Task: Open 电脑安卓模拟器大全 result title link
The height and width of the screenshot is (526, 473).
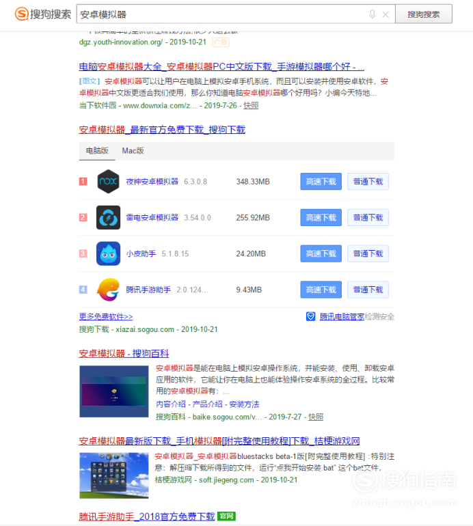Action: pyautogui.click(x=221, y=66)
